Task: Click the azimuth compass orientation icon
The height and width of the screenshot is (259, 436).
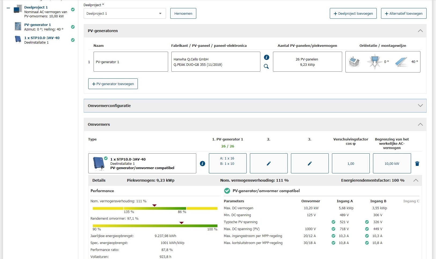Action: [375, 62]
